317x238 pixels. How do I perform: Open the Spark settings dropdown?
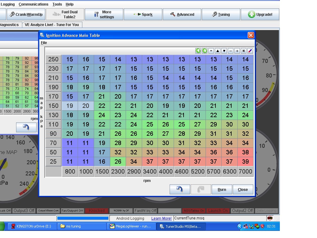tap(143, 15)
